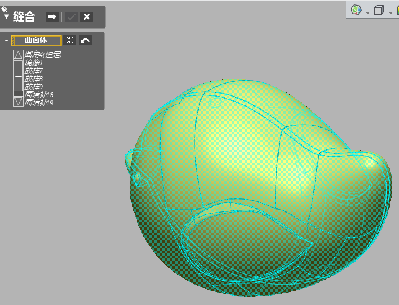
Task: Select 镜像1 in the list
Action: click(x=34, y=63)
